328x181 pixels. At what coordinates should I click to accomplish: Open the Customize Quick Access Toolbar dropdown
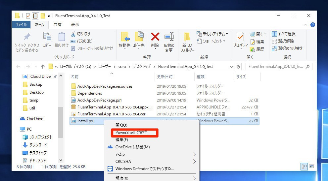[49, 16]
